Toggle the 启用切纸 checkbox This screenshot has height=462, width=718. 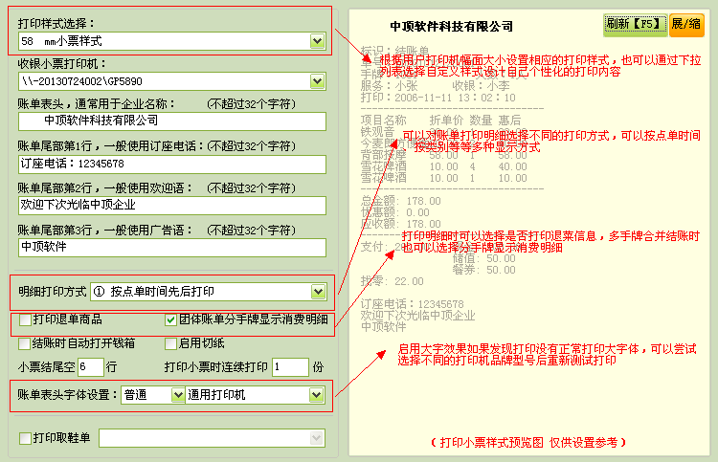coord(171,343)
